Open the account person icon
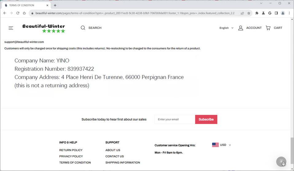Viewport: 294px width, 171px height. pos(241,28)
